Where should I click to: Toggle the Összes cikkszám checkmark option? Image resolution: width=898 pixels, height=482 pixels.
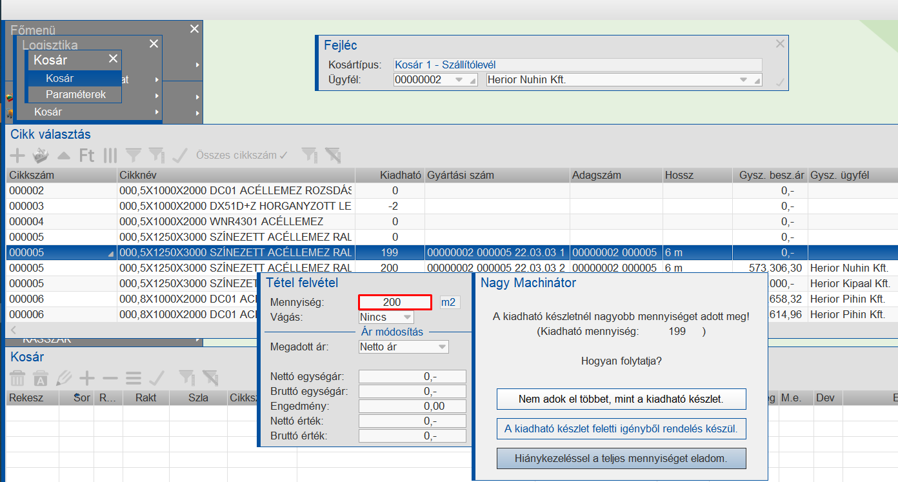tap(242, 156)
